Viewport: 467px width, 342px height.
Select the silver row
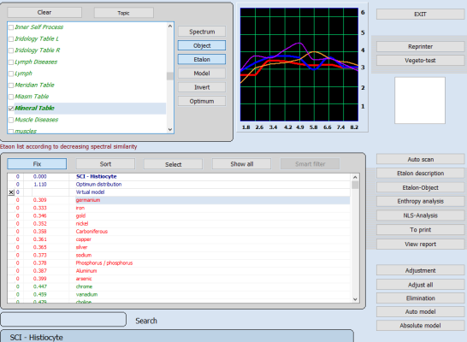[179, 247]
